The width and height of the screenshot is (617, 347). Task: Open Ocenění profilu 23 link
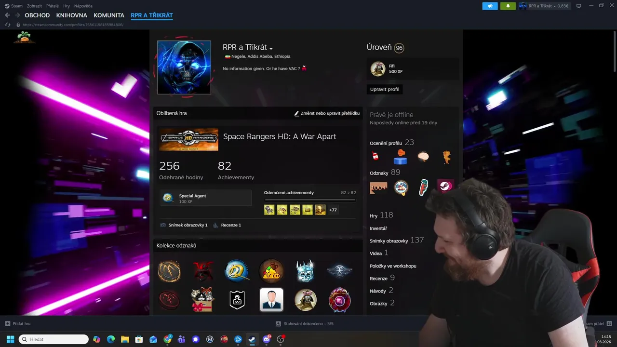[392, 143]
